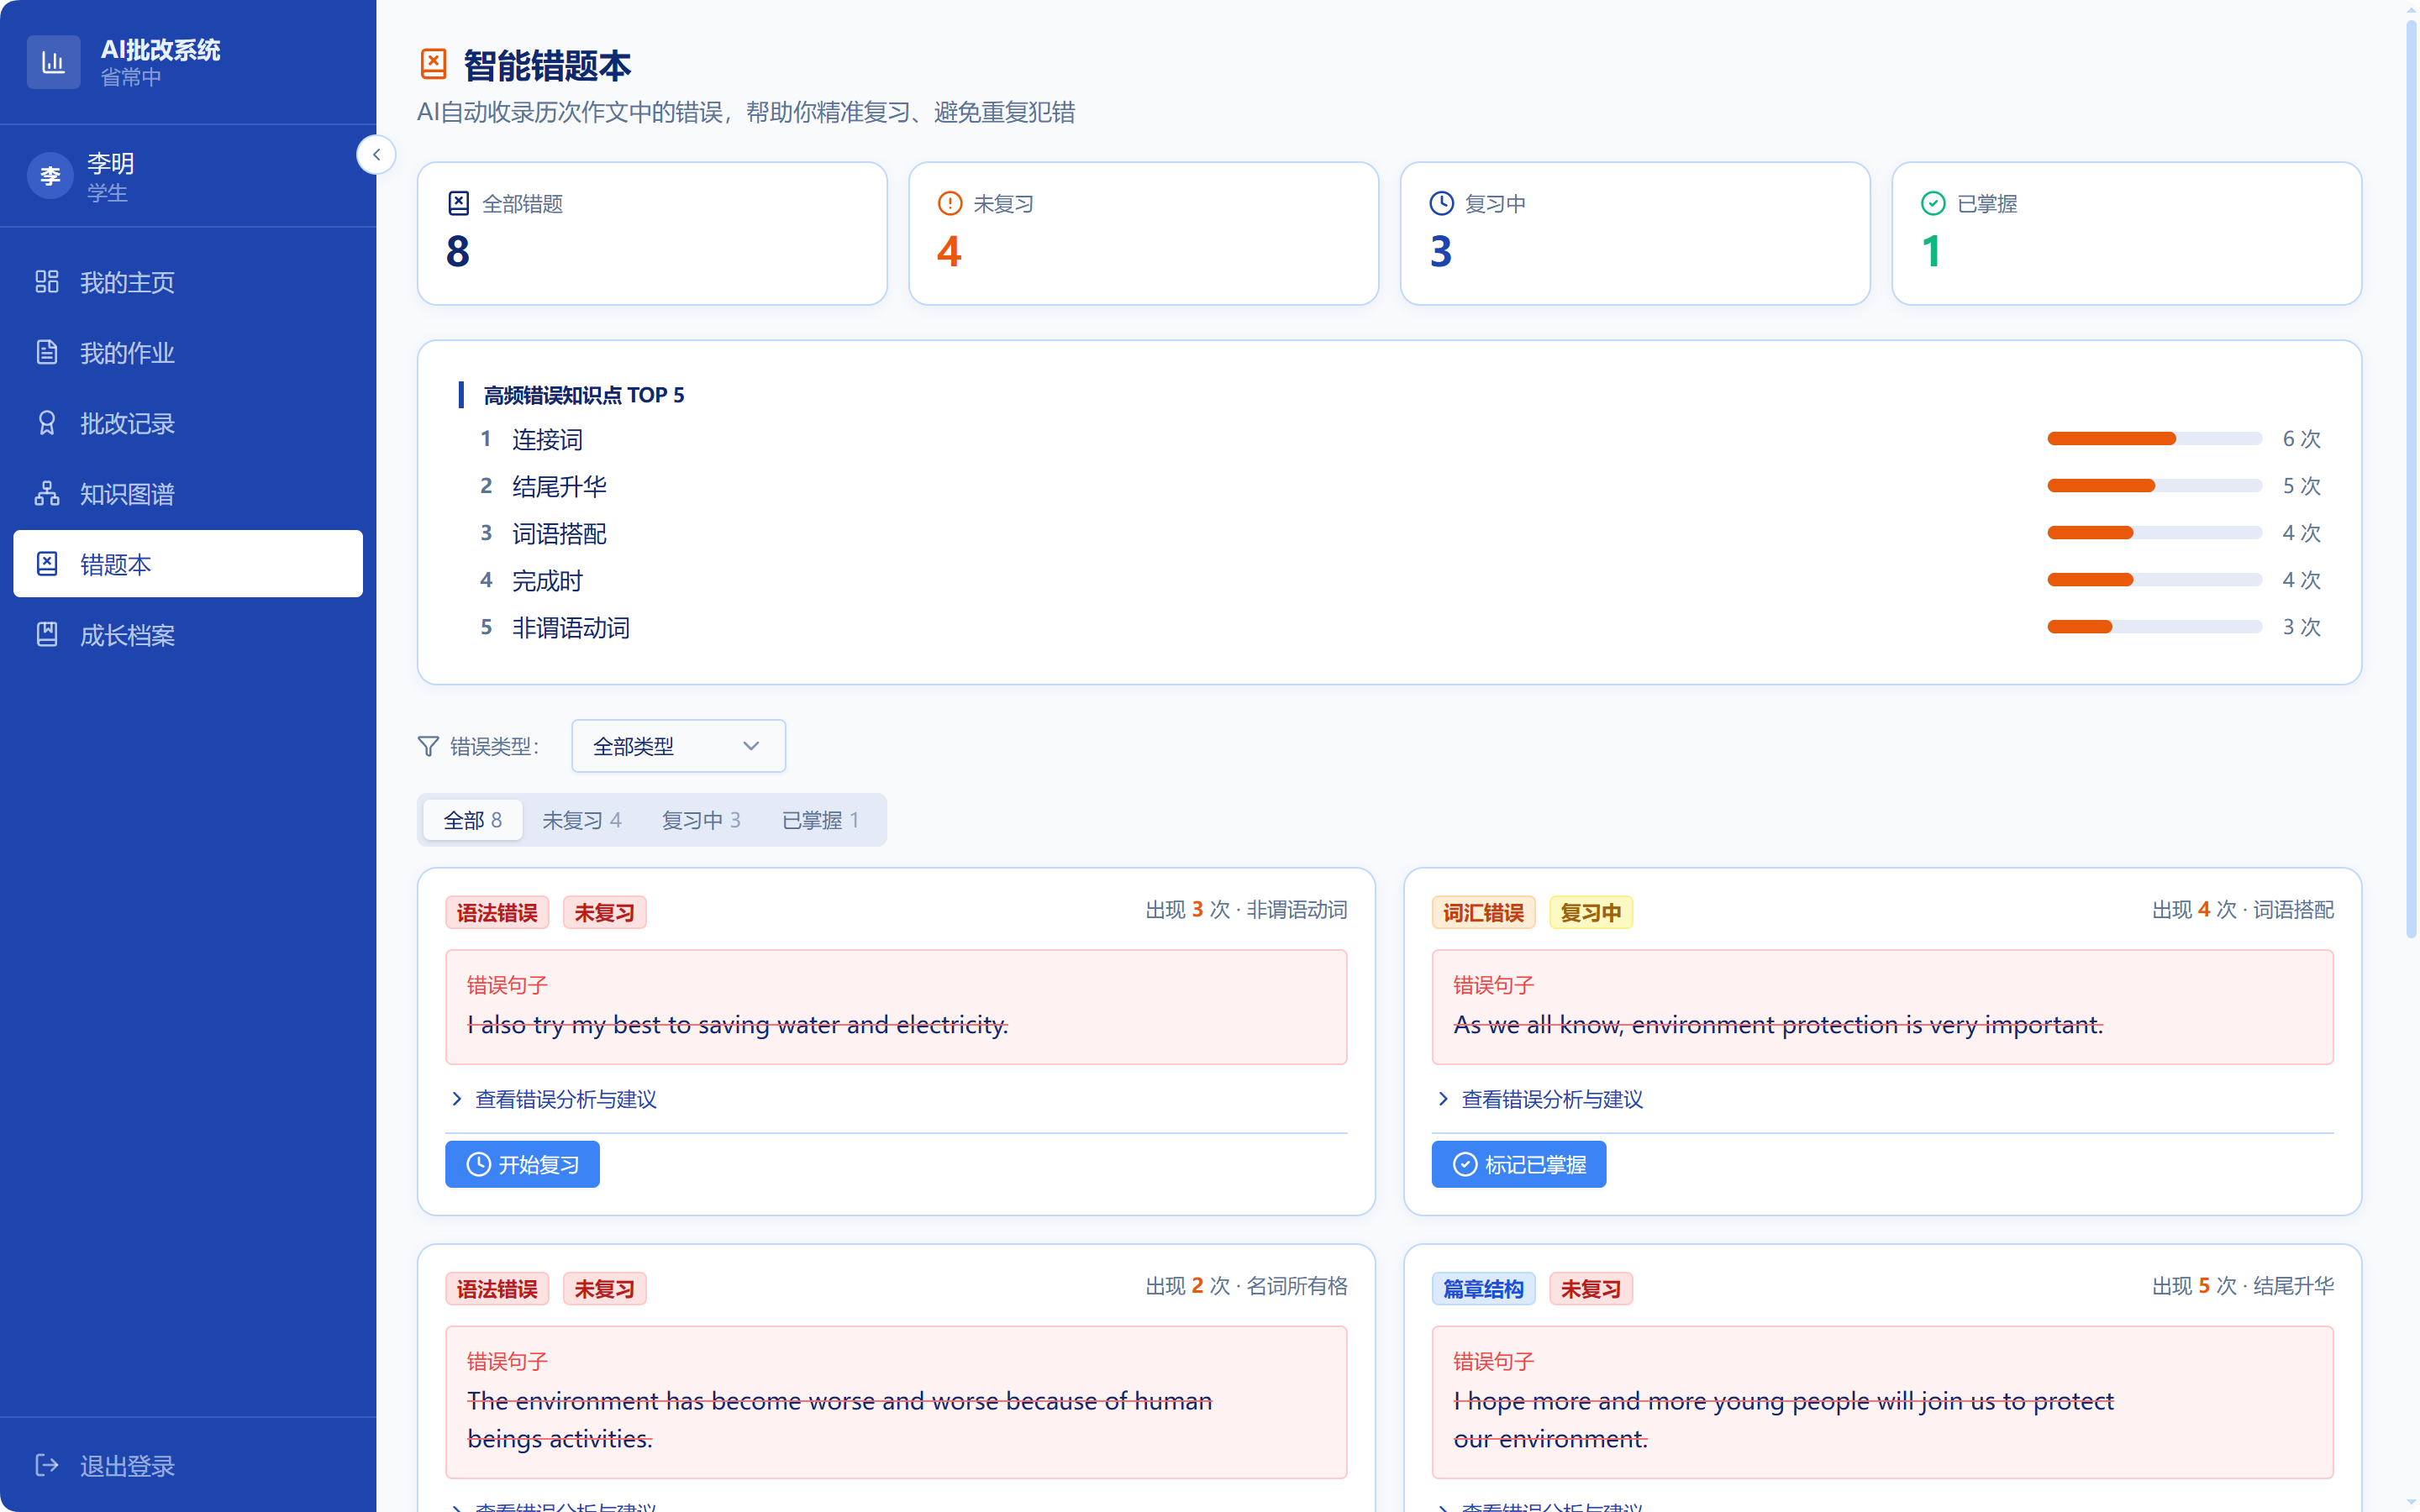Open the 已掌握 stat card
The image size is (2420, 1512).
pyautogui.click(x=2127, y=233)
